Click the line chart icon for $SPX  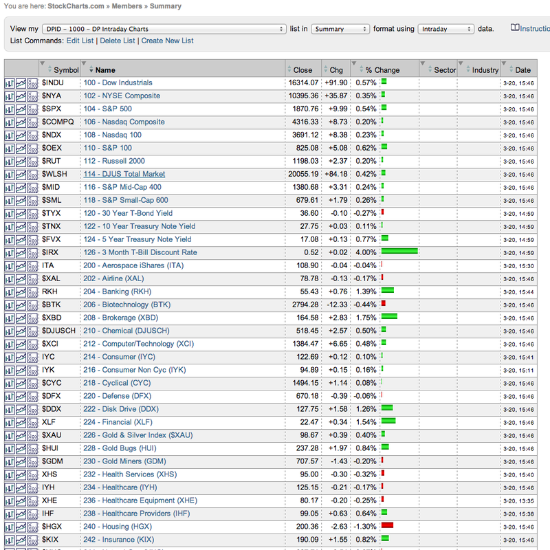click(21, 109)
